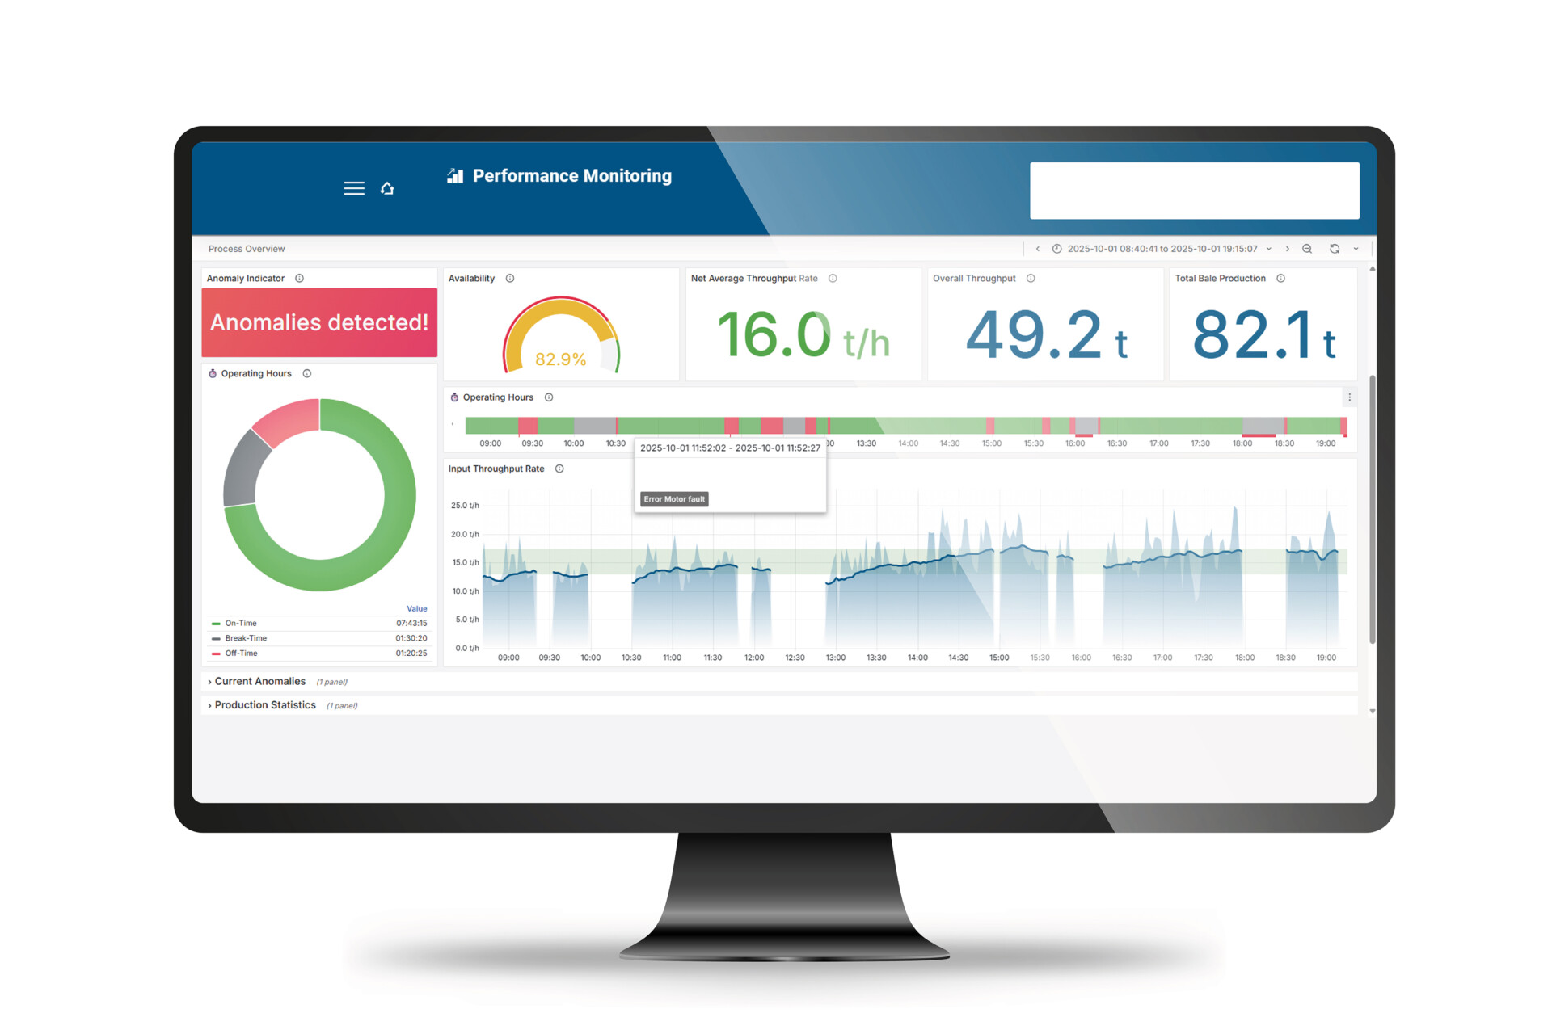Viewport: 1552px width, 1034px height.
Task: Toggle Break-Time series in legend
Action: [x=245, y=638]
